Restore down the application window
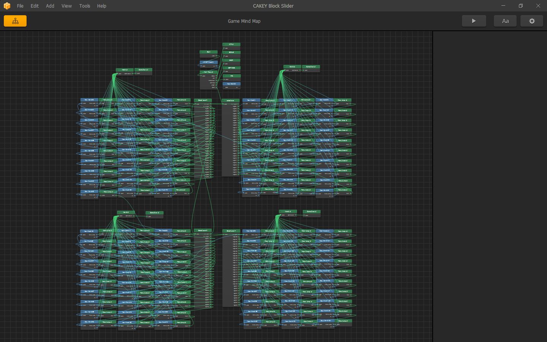Screen dimensions: 547x342 [520, 6]
